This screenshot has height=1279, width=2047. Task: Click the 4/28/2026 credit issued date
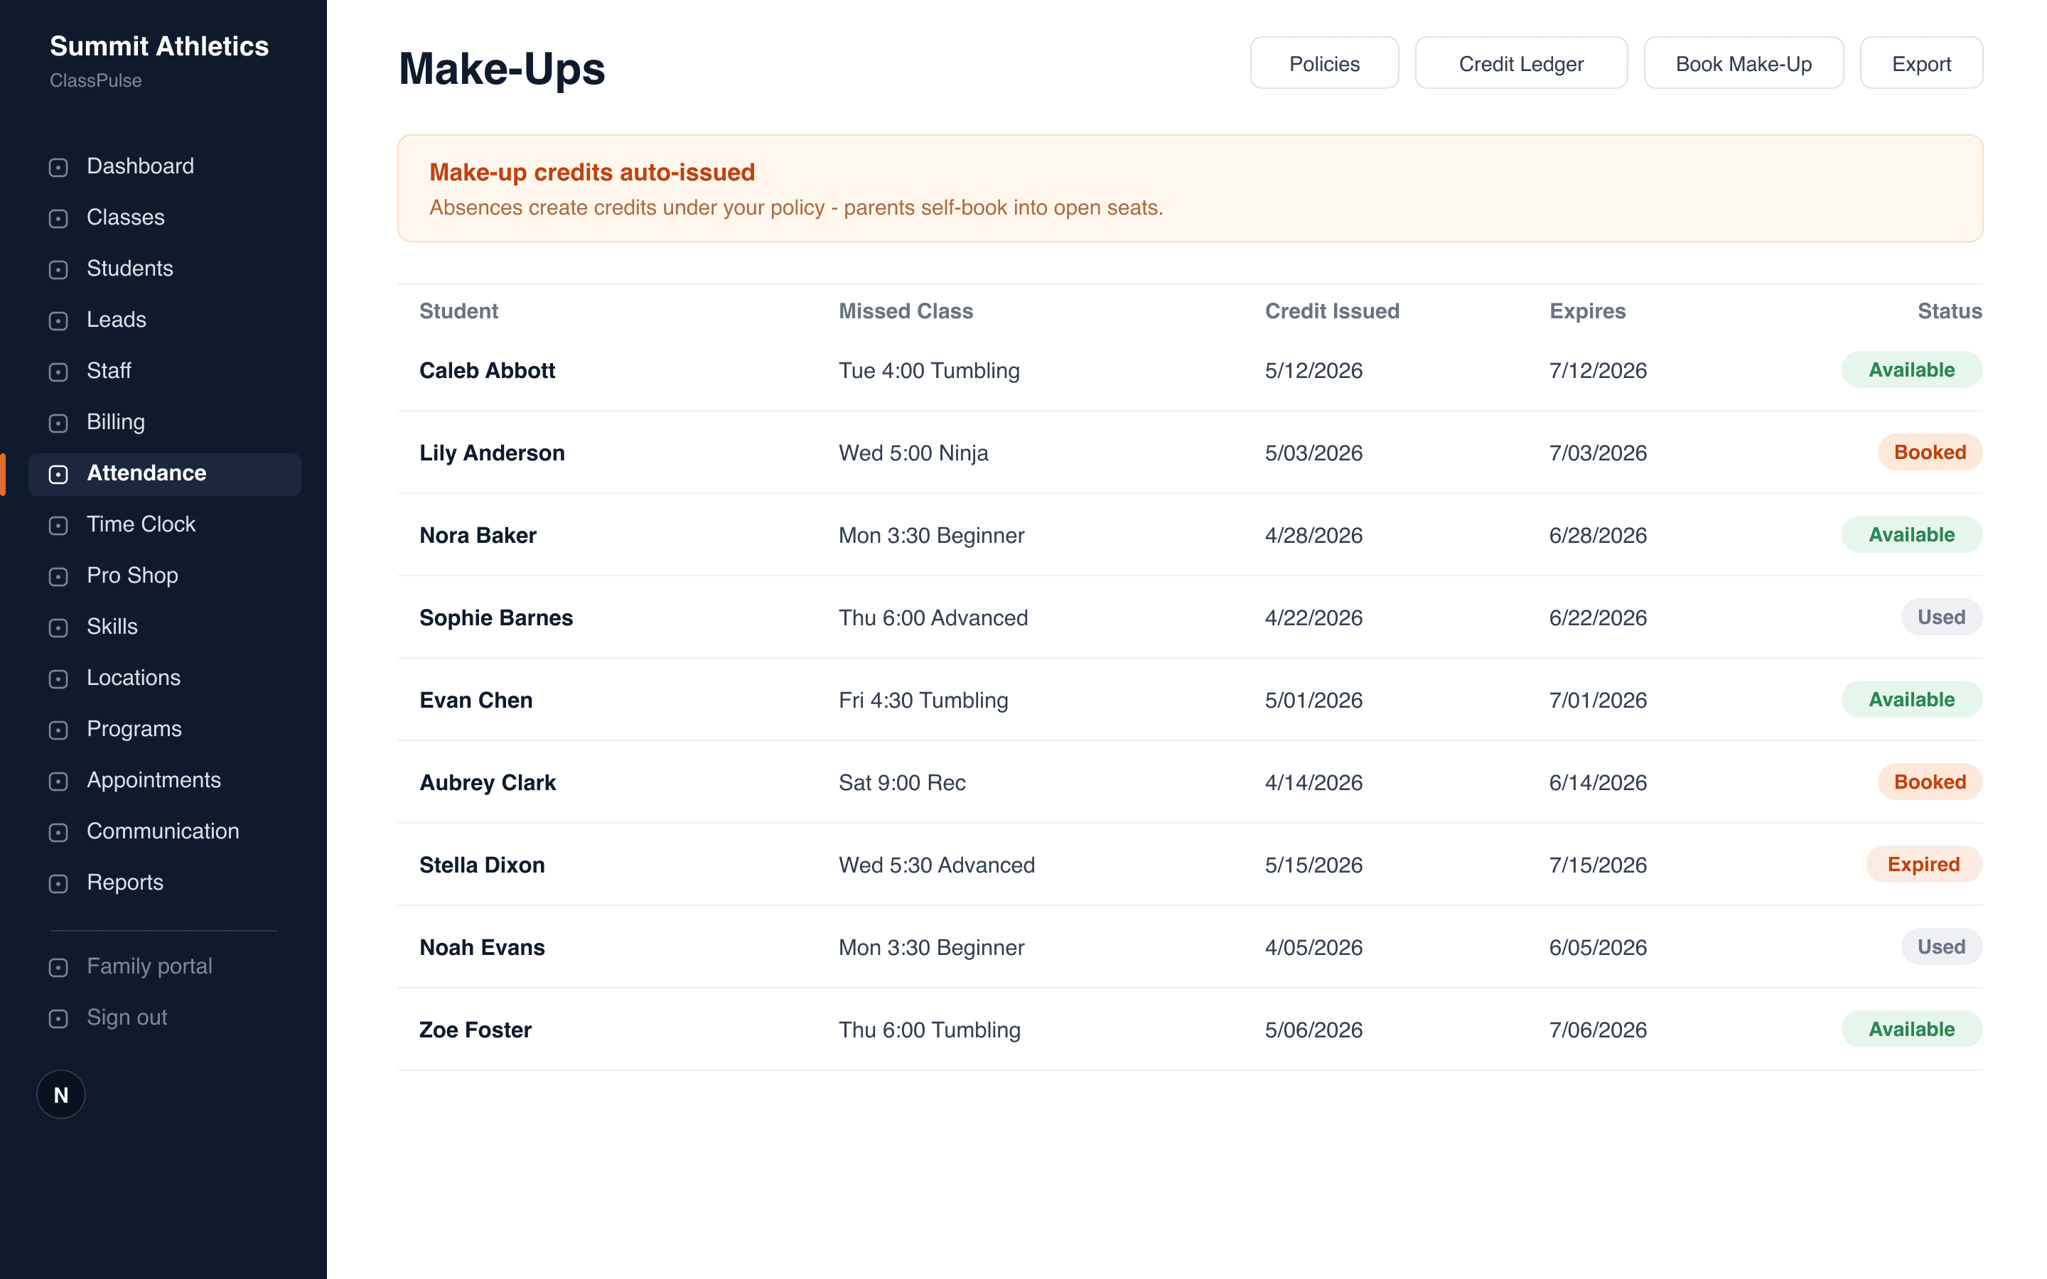coord(1313,536)
